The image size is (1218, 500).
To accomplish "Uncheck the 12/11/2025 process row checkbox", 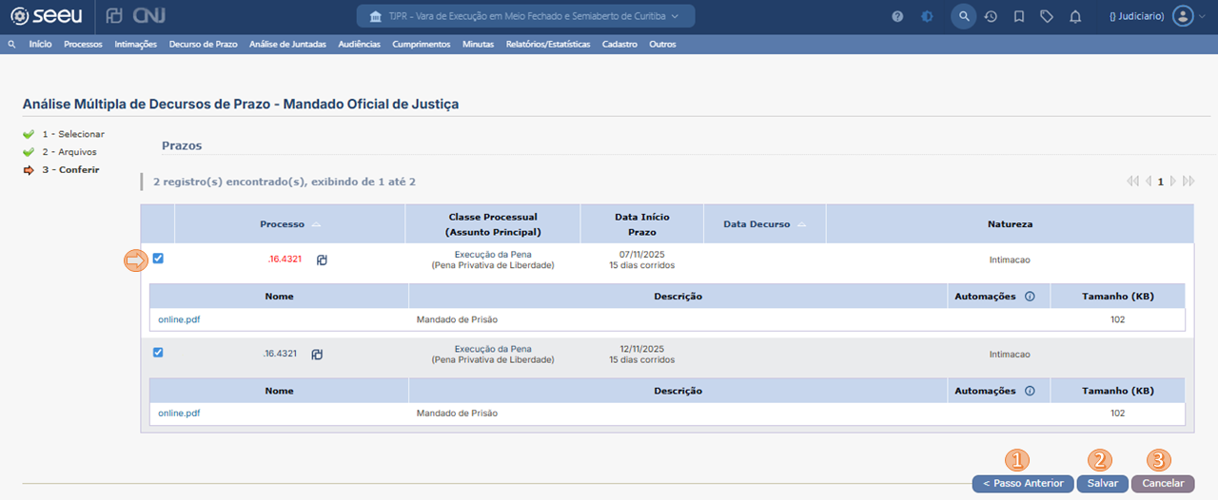I will (x=158, y=352).
